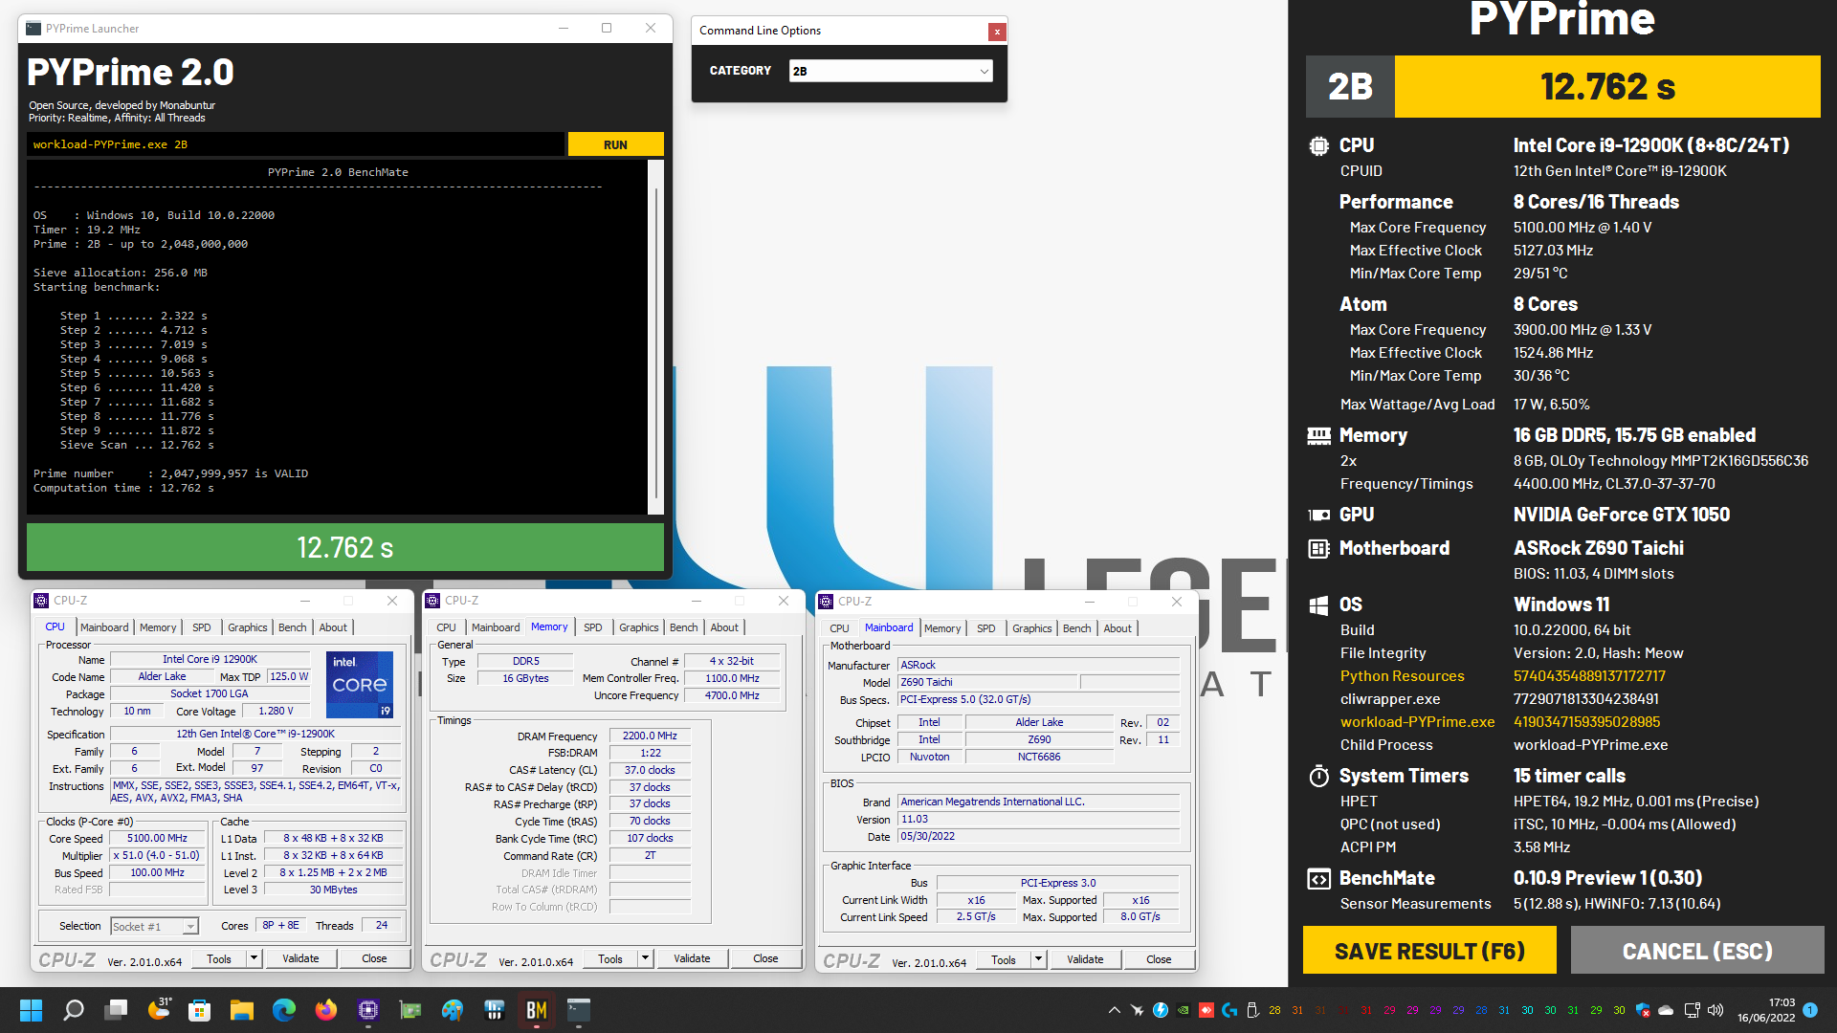Viewport: 1837px width, 1033px height.
Task: Click yellow workload-PYPrime.exe label in BenchMate panel
Action: click(1417, 722)
